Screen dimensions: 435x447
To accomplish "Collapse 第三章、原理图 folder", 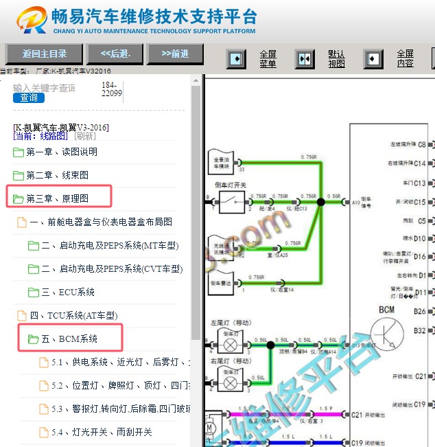I will 57,198.
